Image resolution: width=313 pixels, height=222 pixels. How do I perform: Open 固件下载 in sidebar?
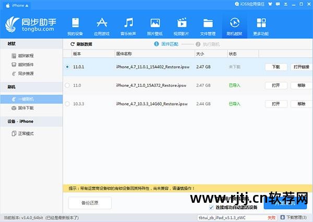(22, 108)
